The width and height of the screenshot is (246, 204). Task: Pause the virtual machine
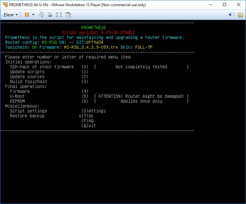pos(27,15)
